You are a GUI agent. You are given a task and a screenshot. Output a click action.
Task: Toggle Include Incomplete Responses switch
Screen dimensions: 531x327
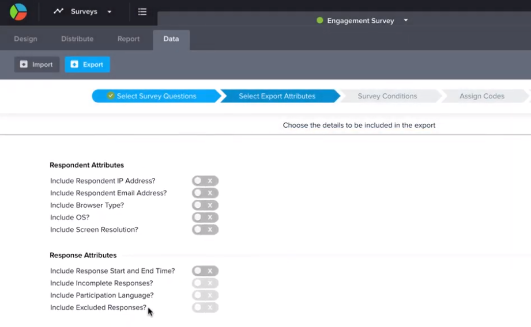[205, 283]
